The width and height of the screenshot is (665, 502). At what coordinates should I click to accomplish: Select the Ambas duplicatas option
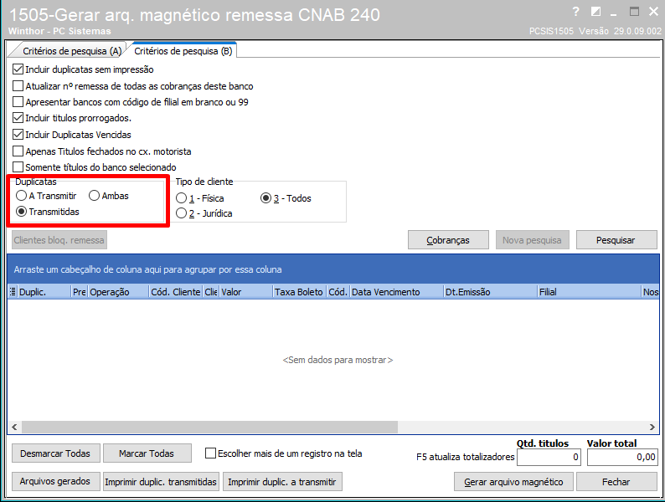[x=94, y=196]
